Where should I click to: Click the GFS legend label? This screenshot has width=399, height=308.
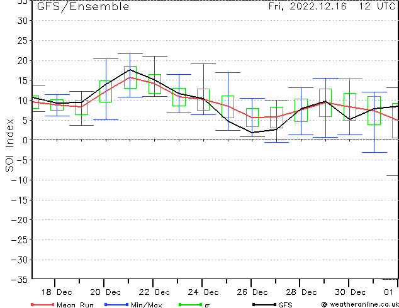click(x=285, y=305)
